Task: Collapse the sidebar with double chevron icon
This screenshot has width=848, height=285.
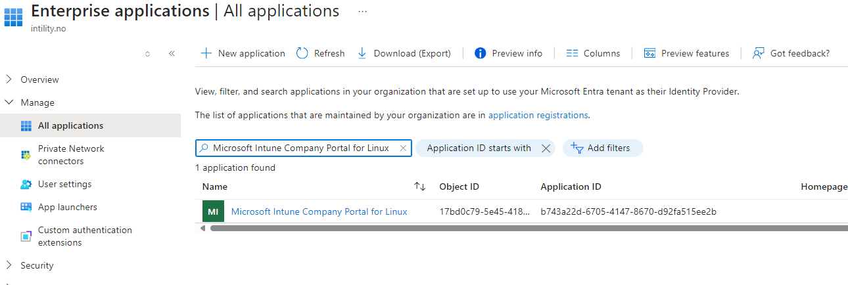Action: point(172,53)
